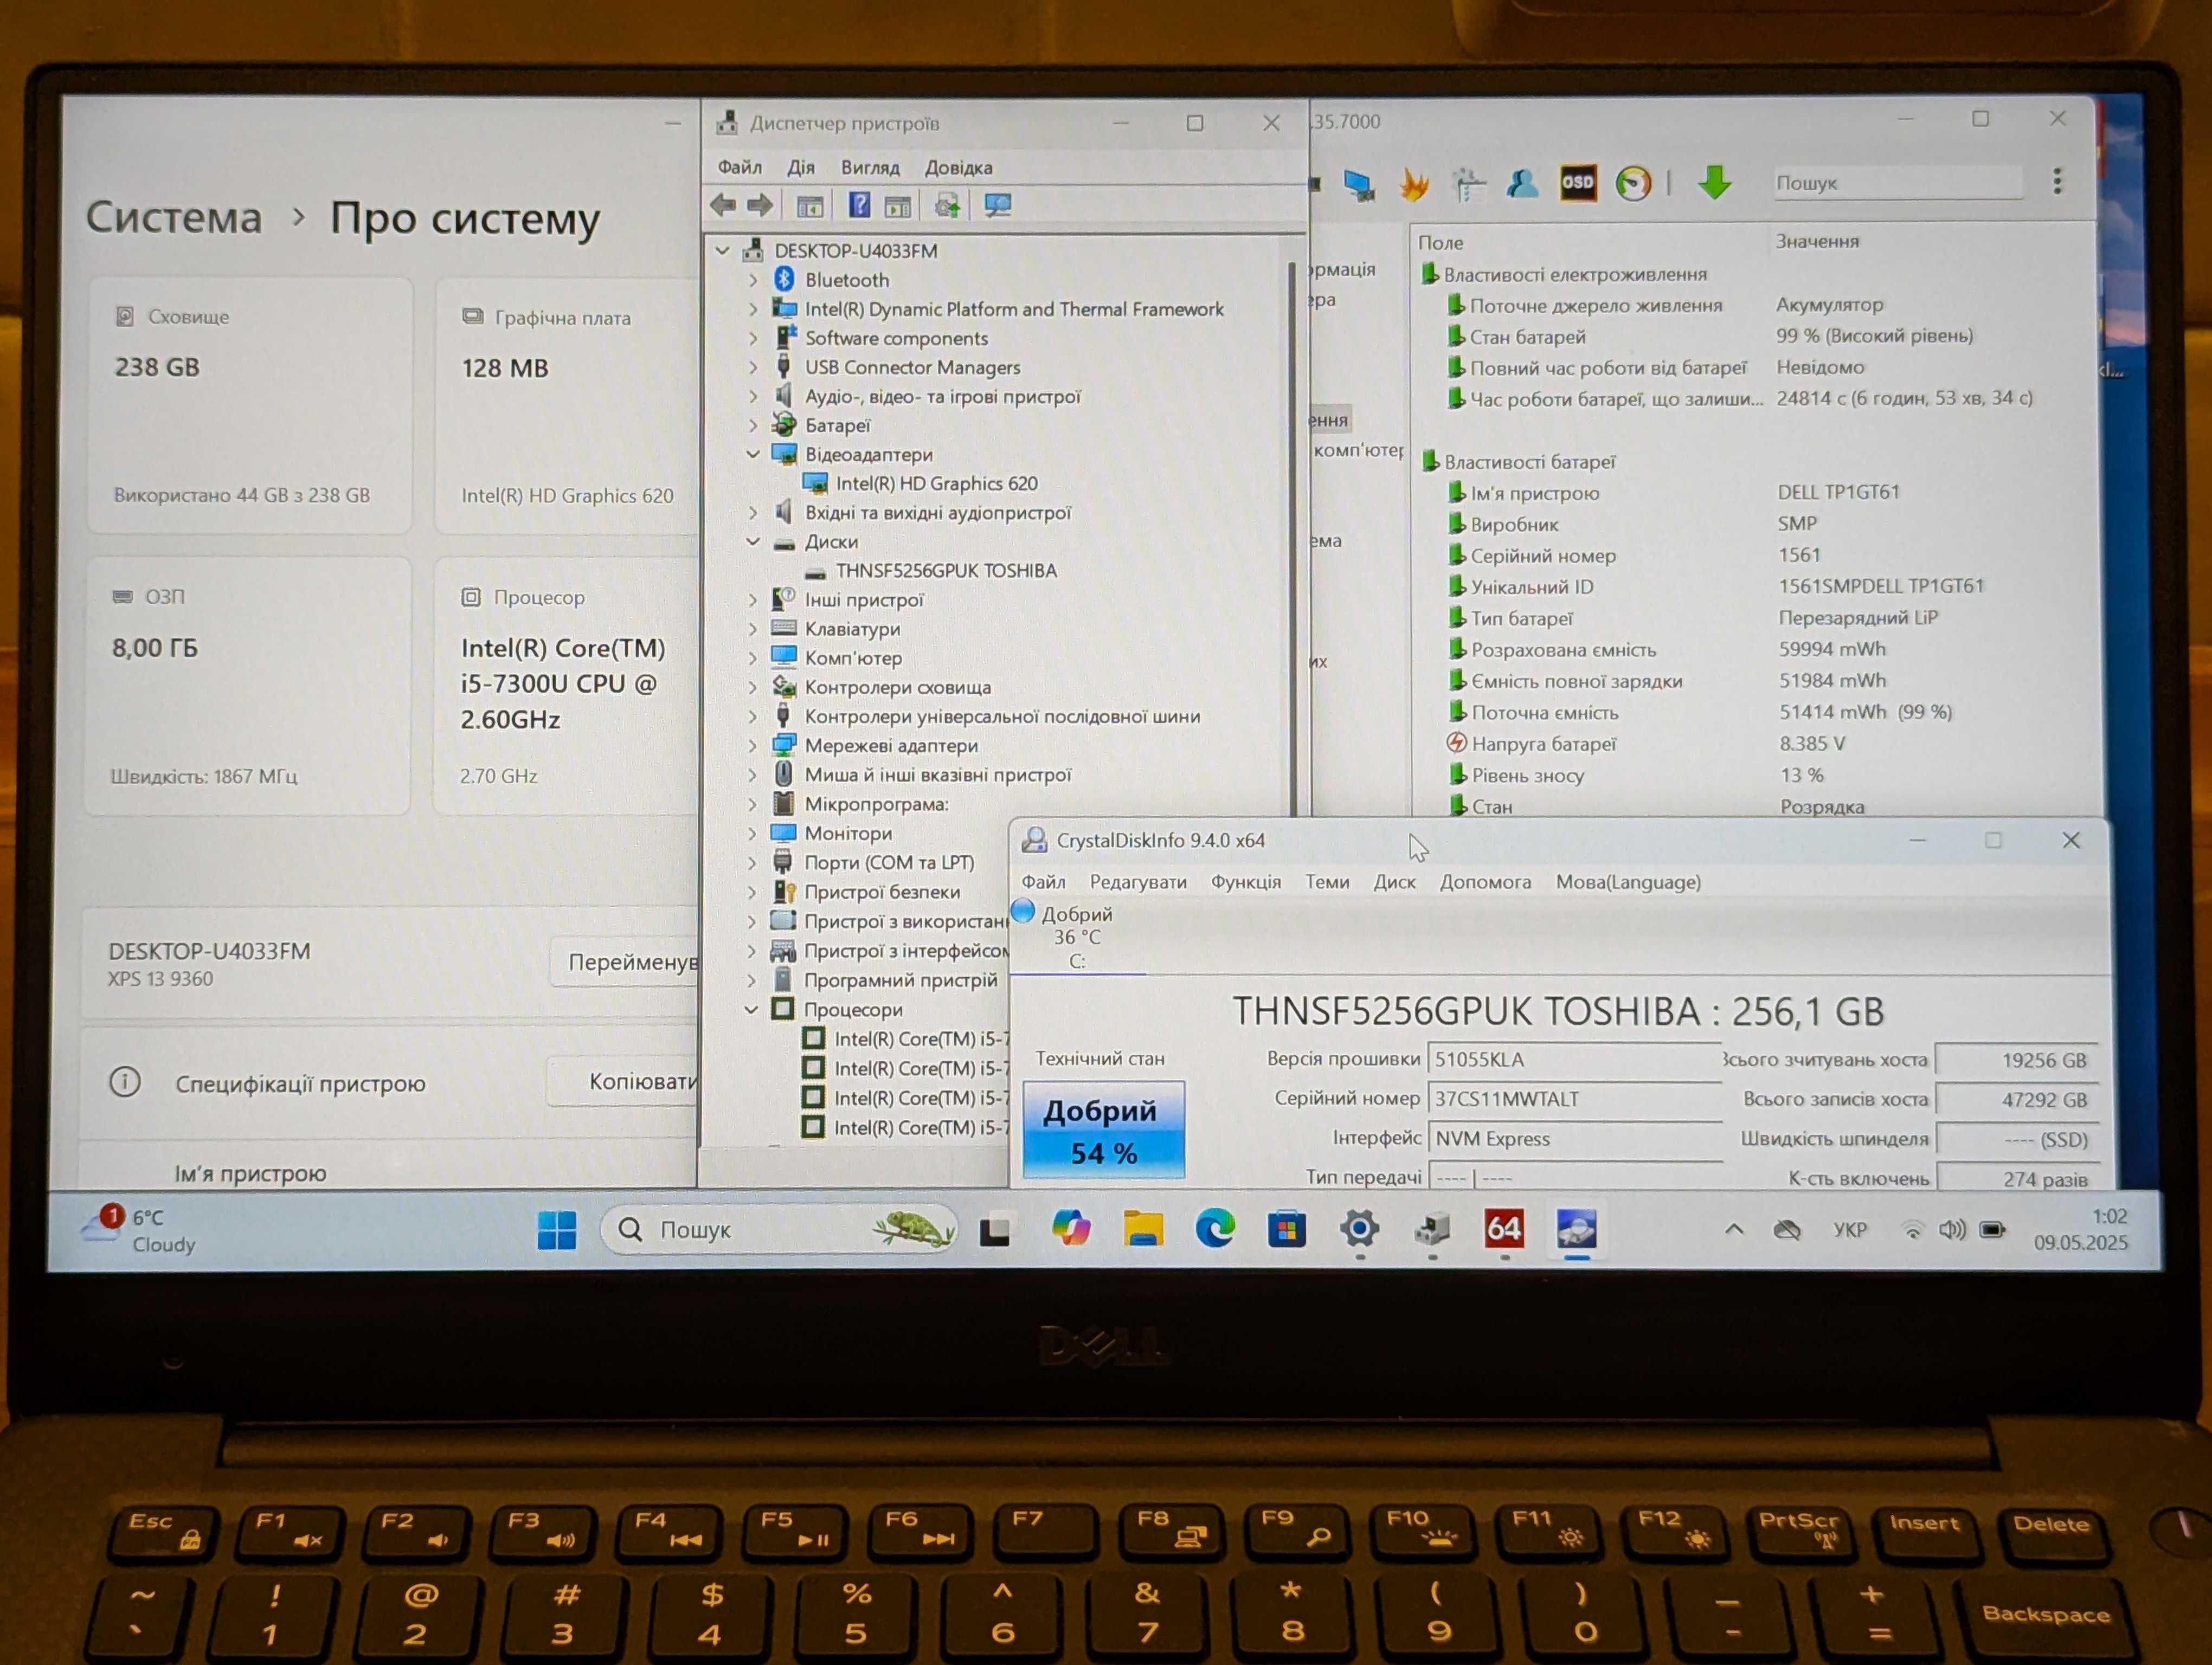Collapse DESKTOP-U4033FM root node

723,251
